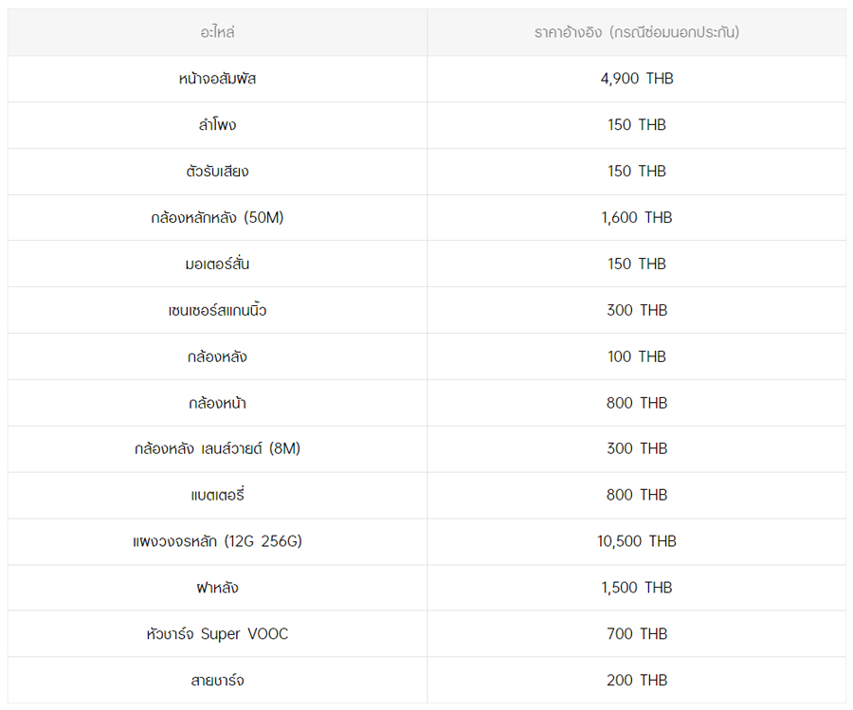Click the ลำโพง part name
This screenshot has width=853, height=710.
click(217, 125)
